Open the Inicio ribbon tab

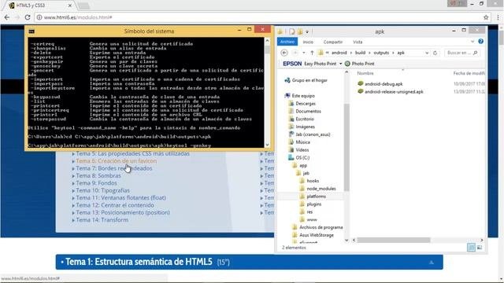(308, 42)
